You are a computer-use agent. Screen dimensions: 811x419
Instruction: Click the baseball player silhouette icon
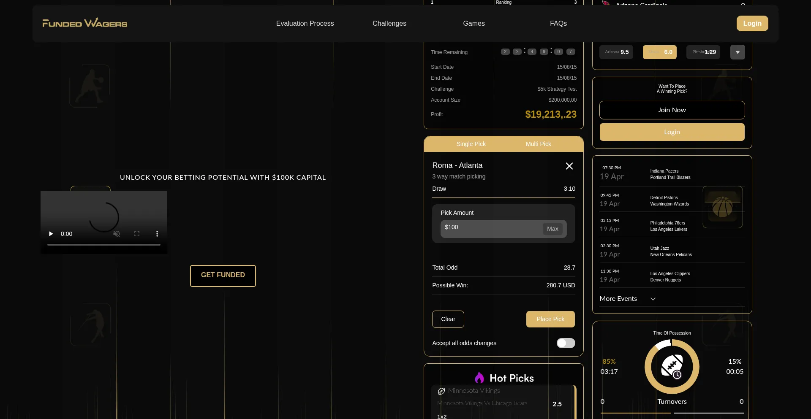point(90,324)
